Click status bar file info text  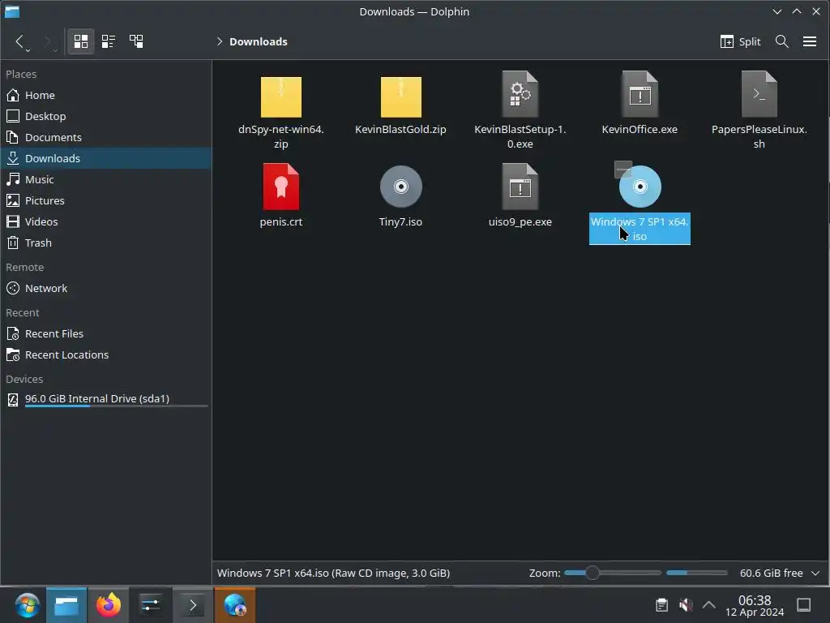point(333,573)
